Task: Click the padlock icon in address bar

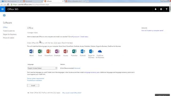Action: (x=11, y=5)
